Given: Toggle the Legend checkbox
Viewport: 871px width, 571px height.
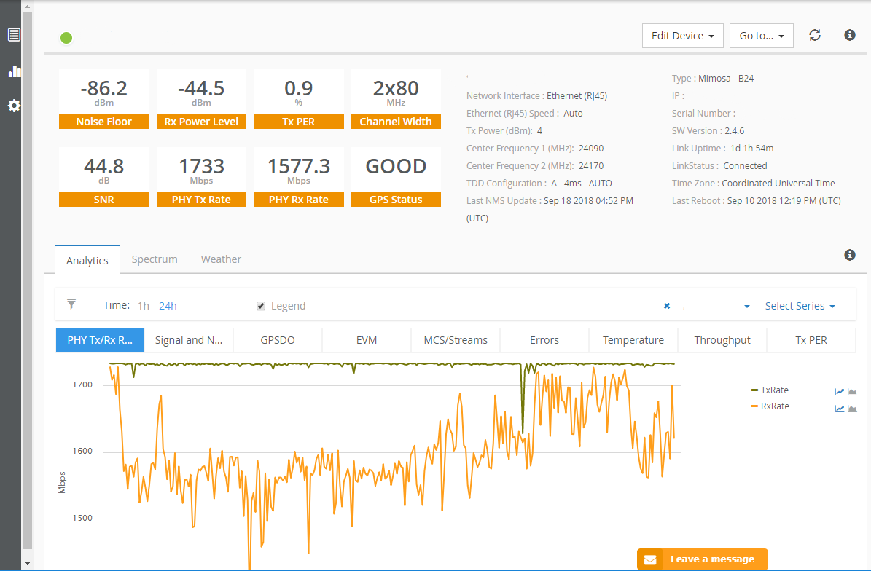Looking at the screenshot, I should pos(261,306).
